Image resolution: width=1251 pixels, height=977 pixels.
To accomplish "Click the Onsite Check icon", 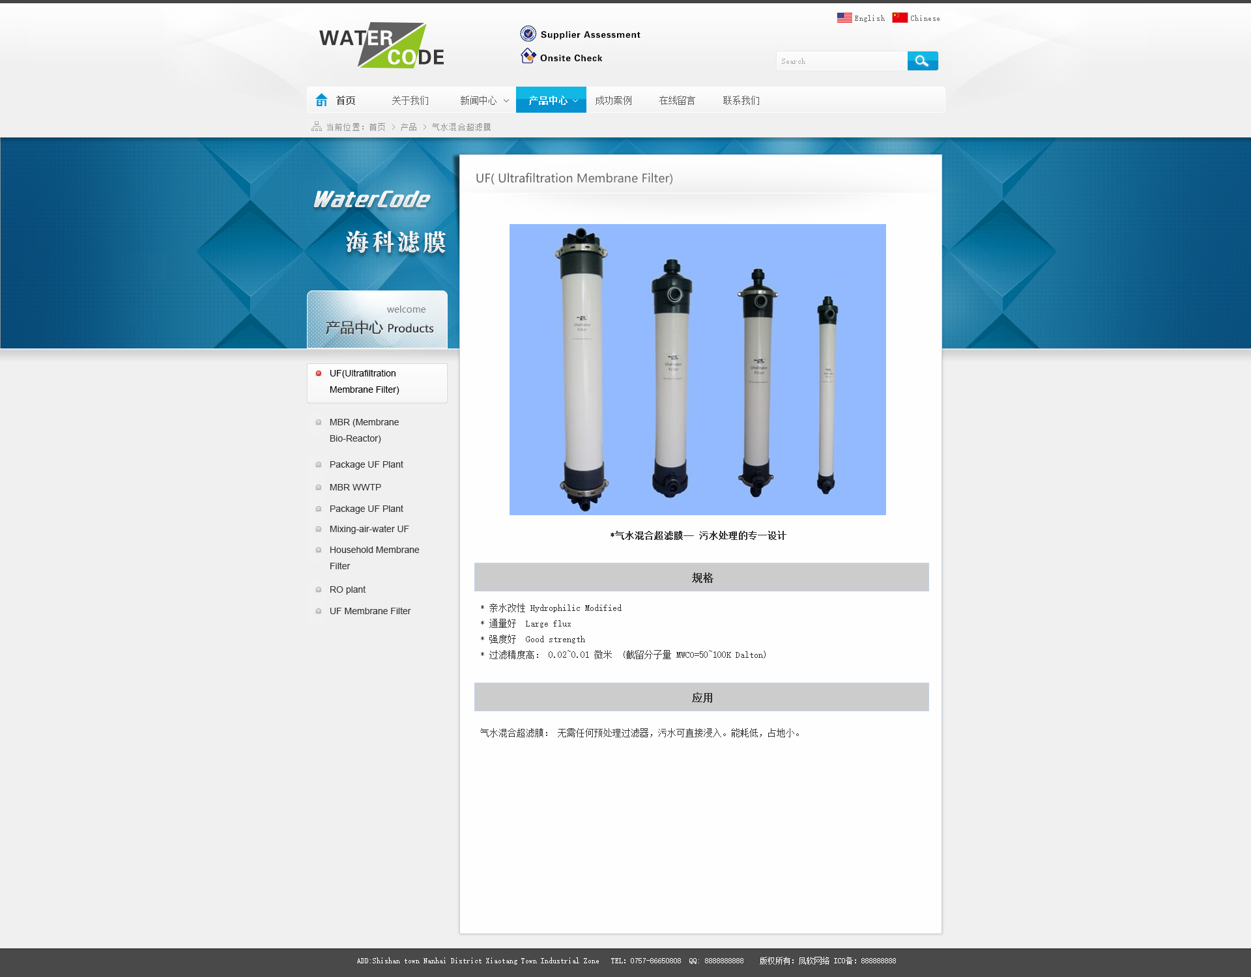I will (528, 57).
